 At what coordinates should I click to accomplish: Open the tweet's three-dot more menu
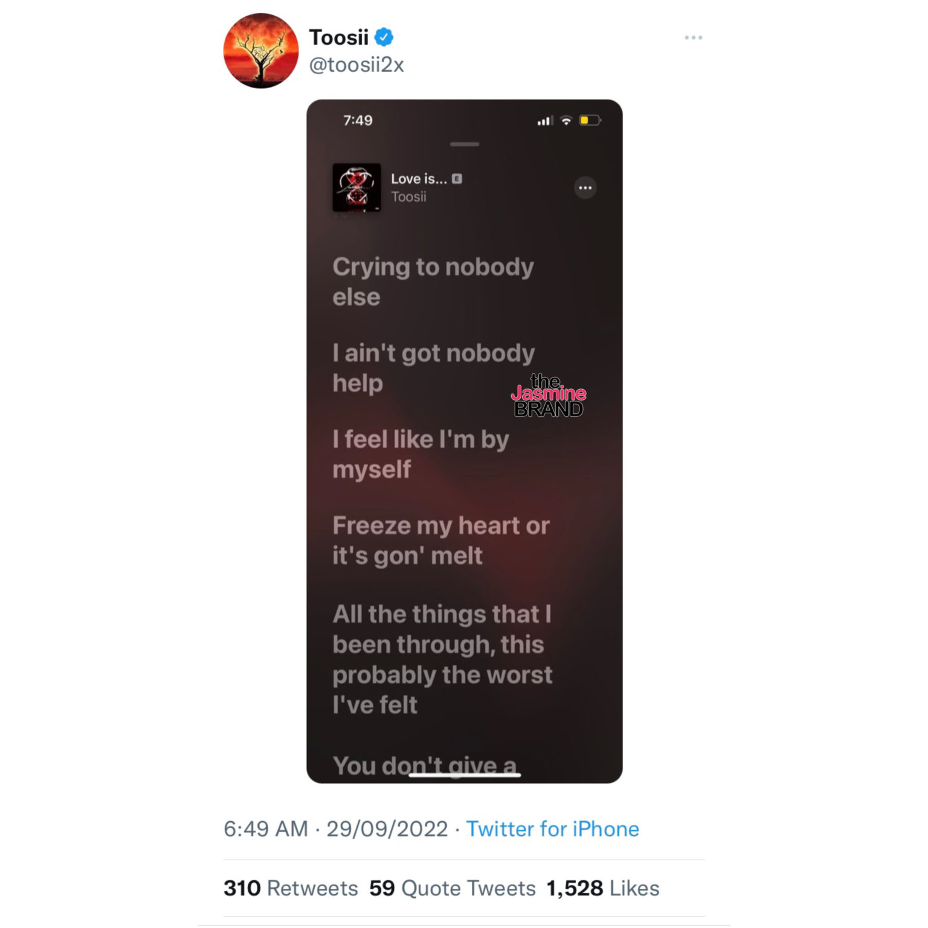693,37
